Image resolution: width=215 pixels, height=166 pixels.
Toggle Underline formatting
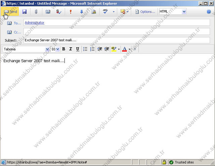(78, 49)
